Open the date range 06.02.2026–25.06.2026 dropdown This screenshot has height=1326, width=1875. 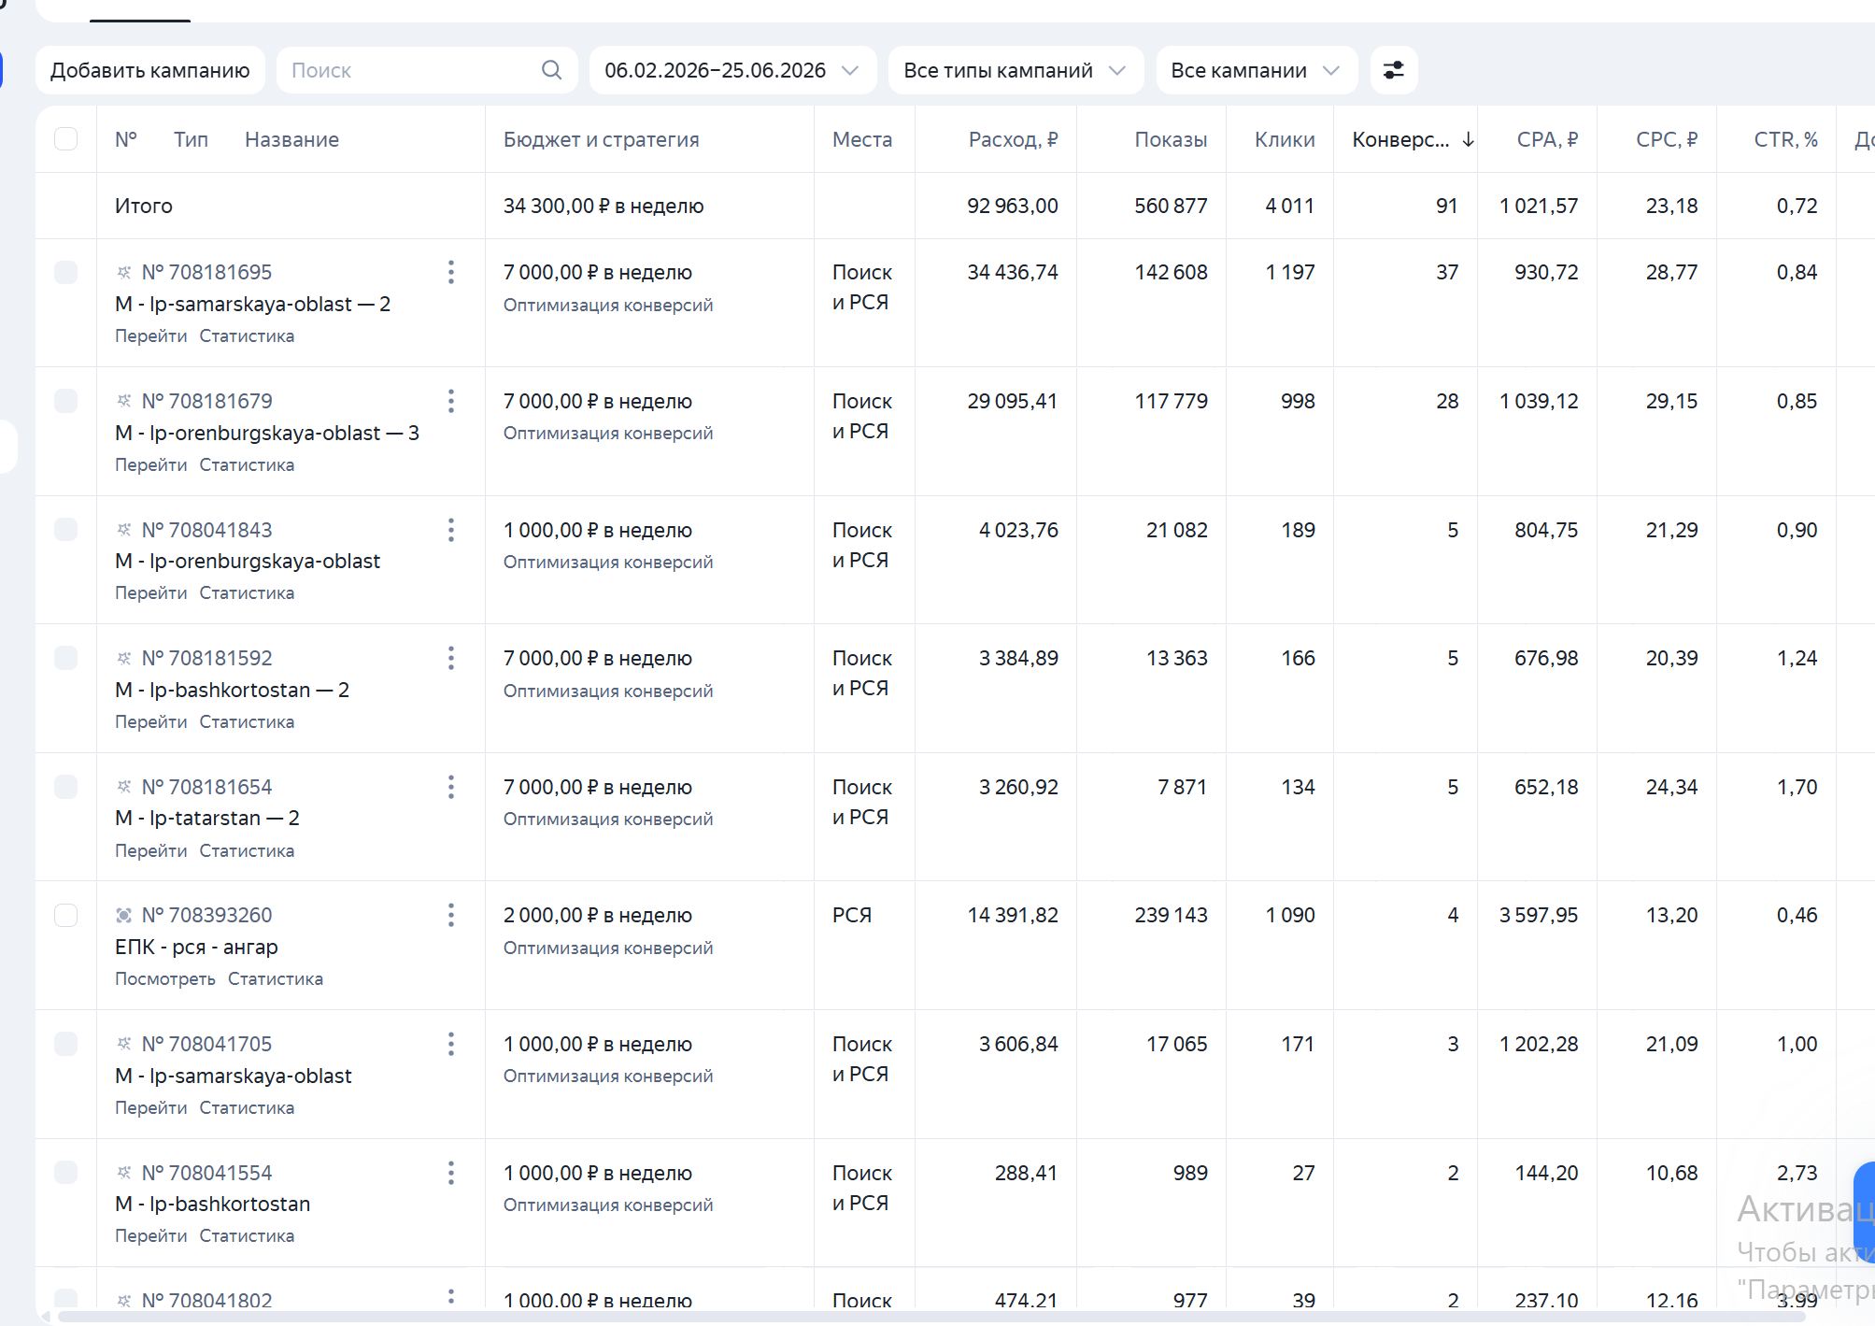pyautogui.click(x=732, y=70)
